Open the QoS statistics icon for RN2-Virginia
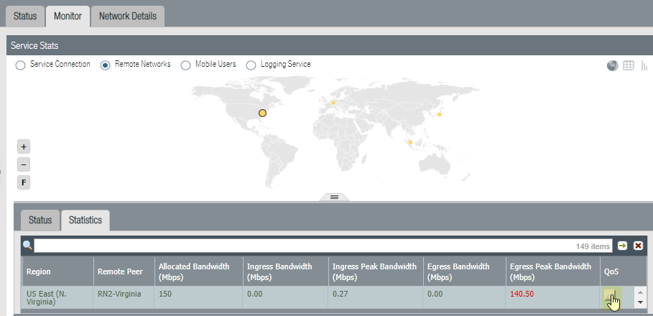The width and height of the screenshot is (653, 316). (610, 297)
